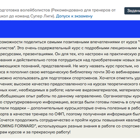
Task: Click the course title text mentioning "волейболистов"
Action: pos(58,13)
